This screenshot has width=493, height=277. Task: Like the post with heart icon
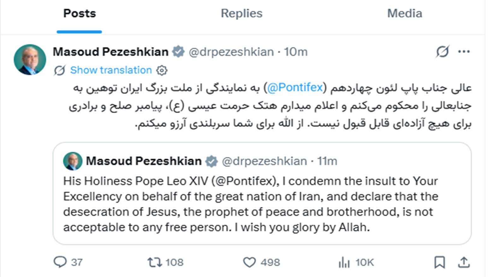(249, 262)
